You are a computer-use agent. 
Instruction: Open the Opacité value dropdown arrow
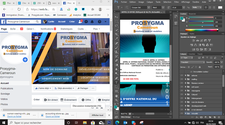(x=222, y=62)
